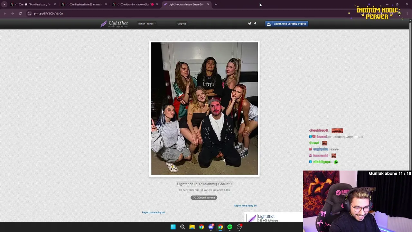This screenshot has height=232, width=412.
Task: Open the active Chrome window on taskbar
Action: click(x=220, y=227)
